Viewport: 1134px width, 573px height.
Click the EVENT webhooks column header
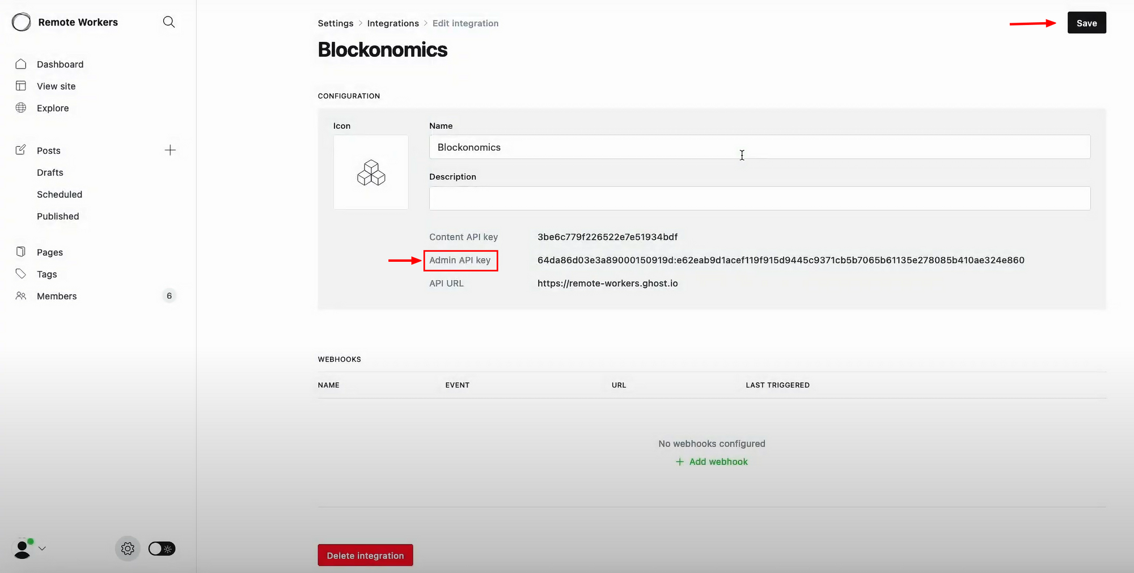click(457, 385)
